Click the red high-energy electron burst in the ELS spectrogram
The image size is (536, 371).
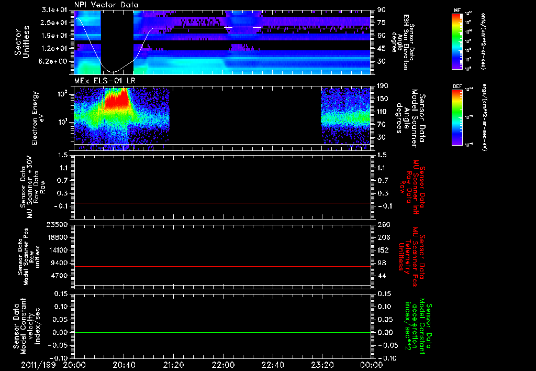116,100
